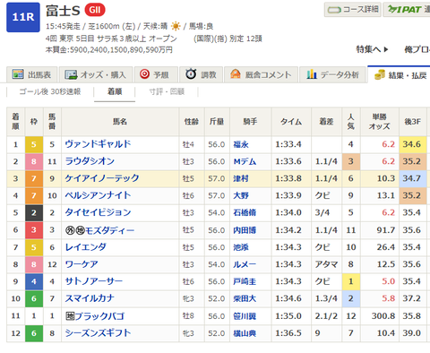The image size is (430, 353).
Task: Click the 着差 column header
Action: pyautogui.click(x=326, y=122)
